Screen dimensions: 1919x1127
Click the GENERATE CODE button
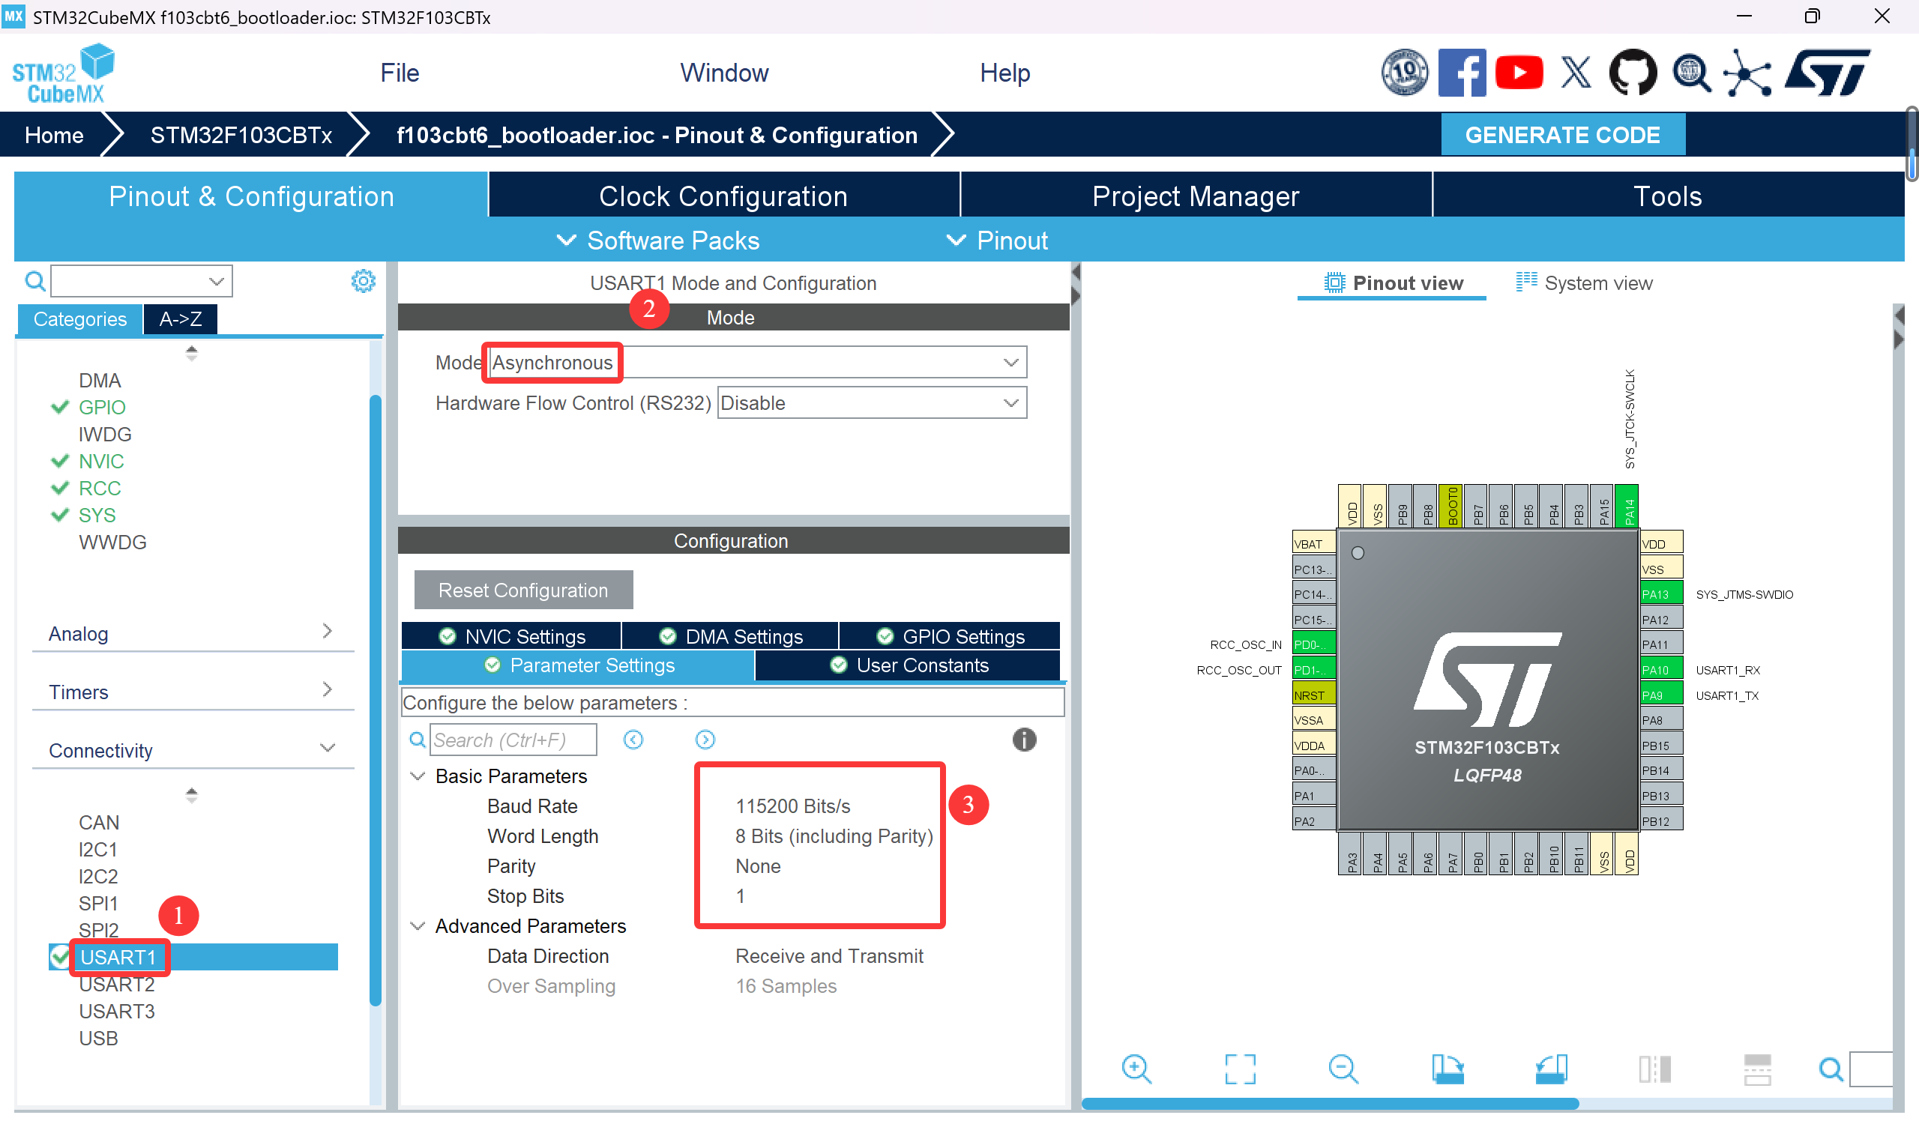point(1563,135)
